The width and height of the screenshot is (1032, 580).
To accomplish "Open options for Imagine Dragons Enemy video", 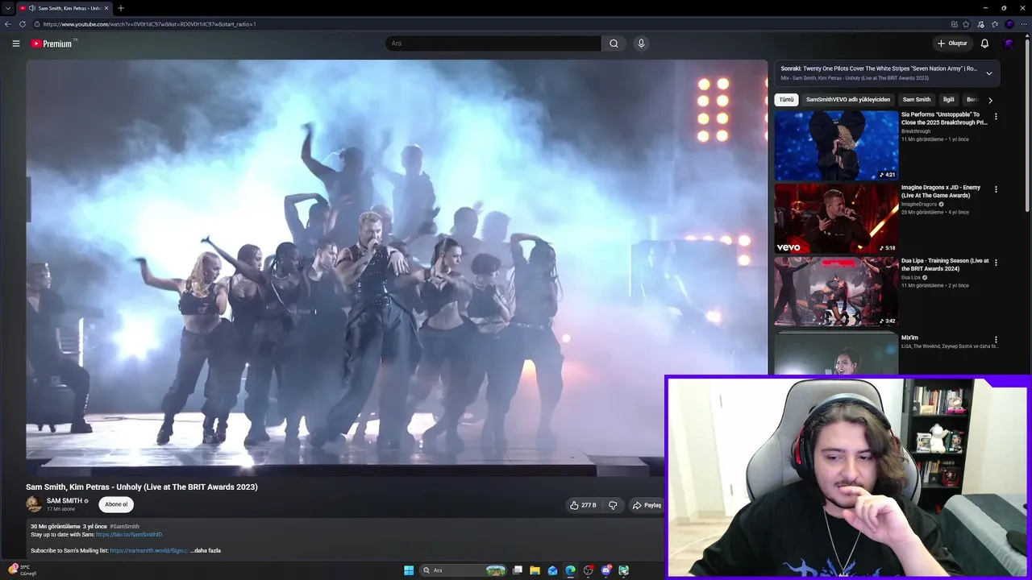I will [x=996, y=190].
